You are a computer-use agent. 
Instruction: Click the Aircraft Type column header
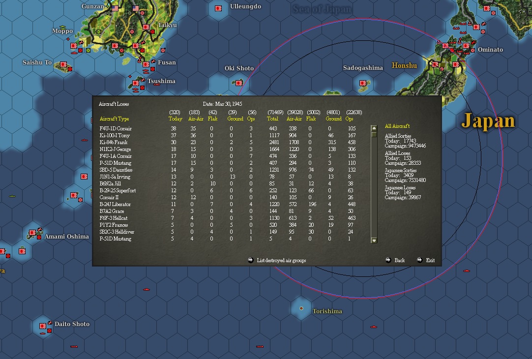115,119
